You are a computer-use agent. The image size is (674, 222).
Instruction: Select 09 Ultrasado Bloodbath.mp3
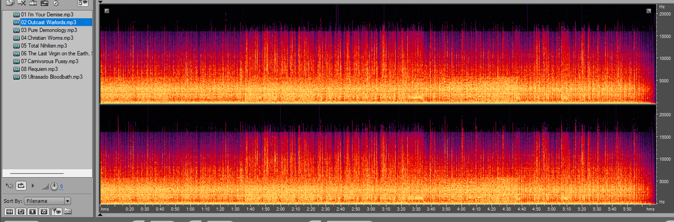52,77
